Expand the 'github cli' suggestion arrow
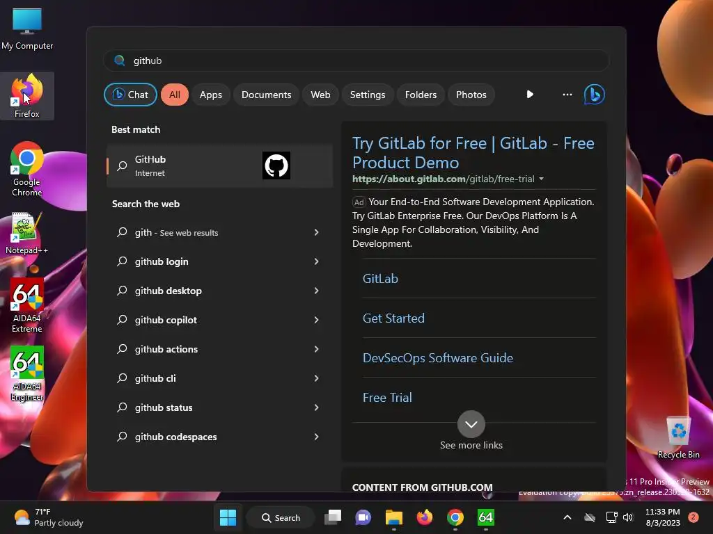Screen dimensions: 713x534 pos(317,378)
